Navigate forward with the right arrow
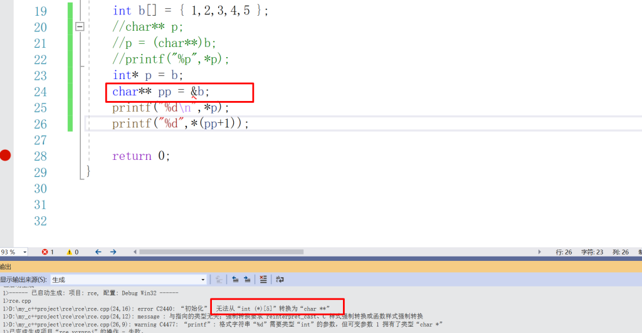The image size is (642, 333). [x=113, y=252]
